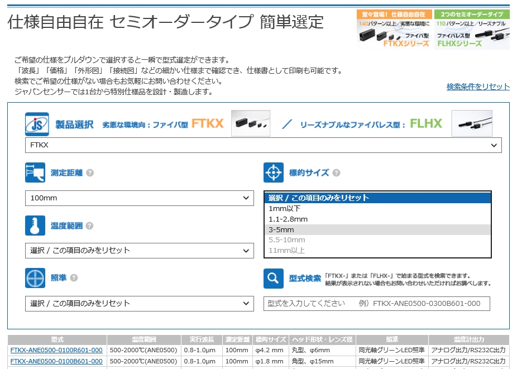
Task: Click the 型式検索 magnifier icon
Action: pos(274,279)
